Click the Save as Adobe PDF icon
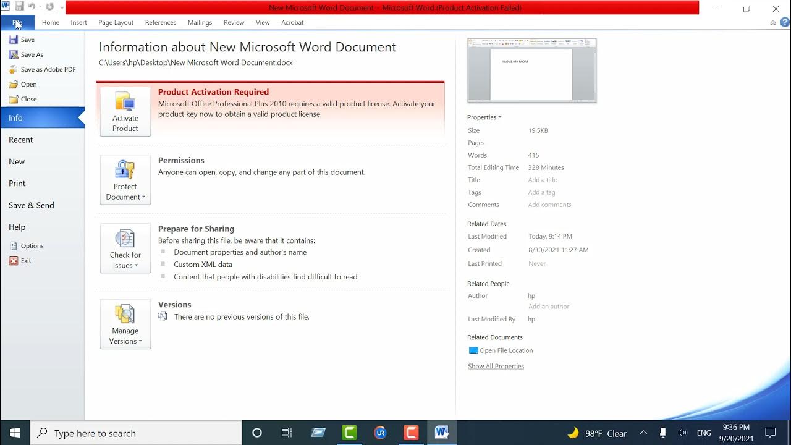 13,69
